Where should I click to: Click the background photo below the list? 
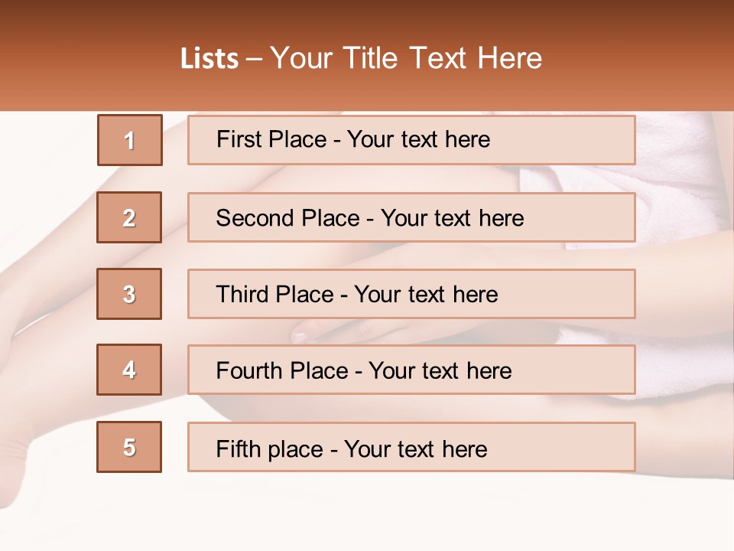[367, 510]
